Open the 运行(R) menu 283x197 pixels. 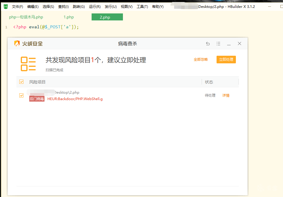(95, 7)
